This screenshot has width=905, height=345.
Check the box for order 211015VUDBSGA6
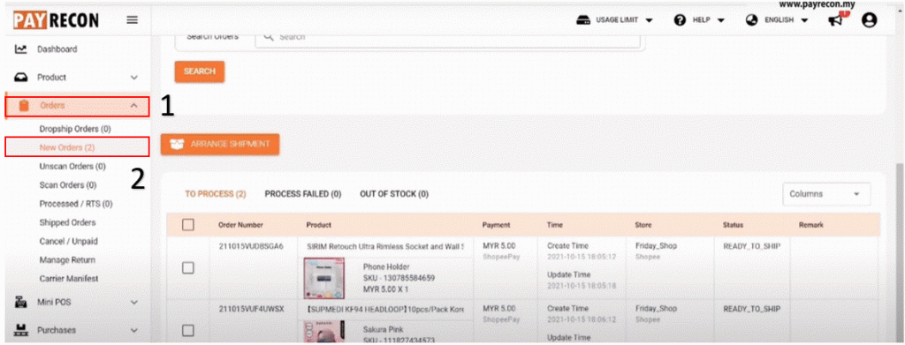click(x=187, y=268)
